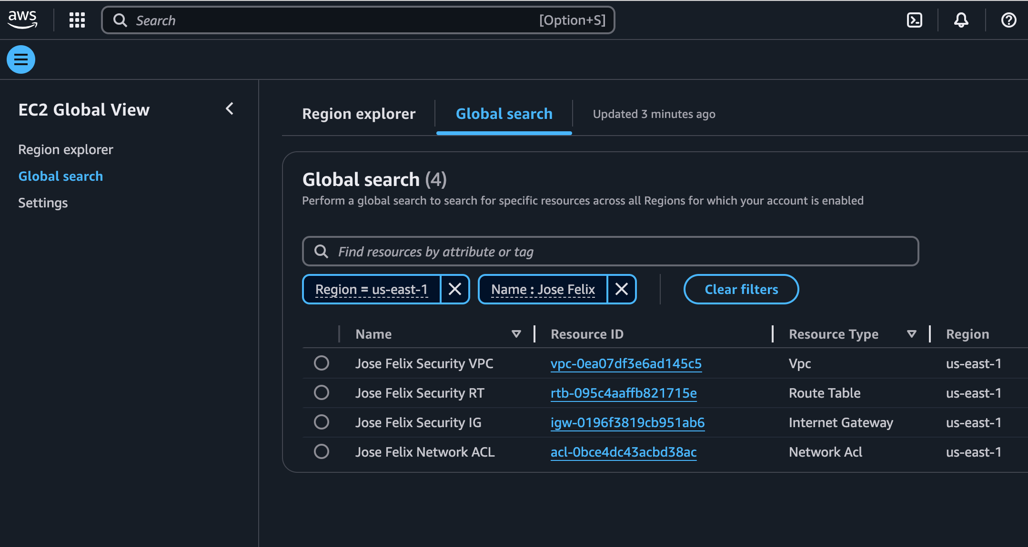Remove the Region = us-east-1 filter

click(x=455, y=289)
